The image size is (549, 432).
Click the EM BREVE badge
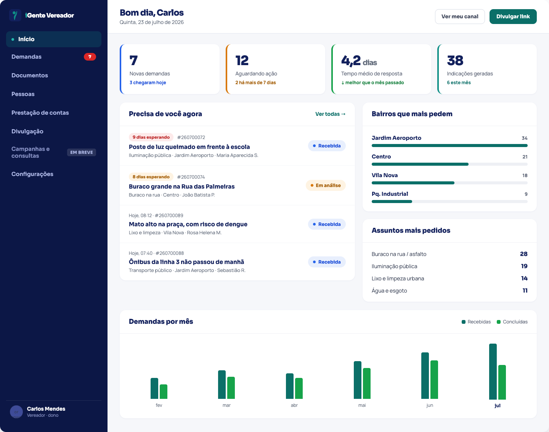[82, 152]
